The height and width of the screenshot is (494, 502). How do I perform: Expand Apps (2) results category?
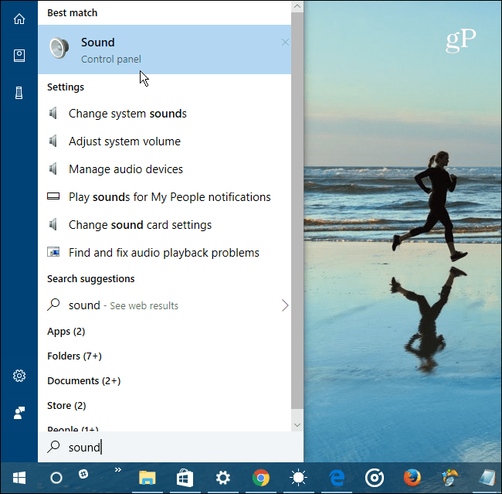66,332
